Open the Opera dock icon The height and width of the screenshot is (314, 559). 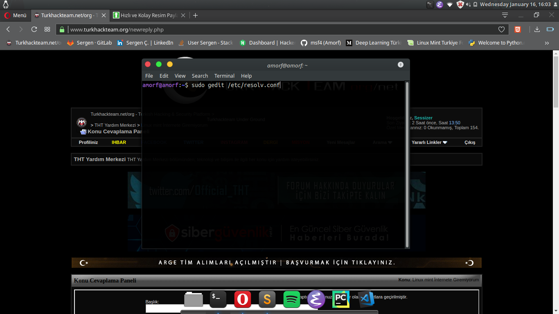[x=243, y=300]
